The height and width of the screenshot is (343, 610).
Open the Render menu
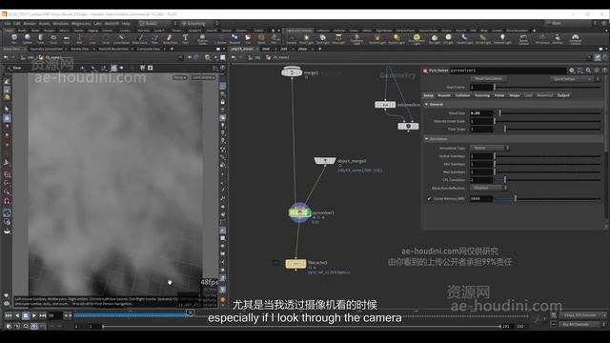(30, 23)
